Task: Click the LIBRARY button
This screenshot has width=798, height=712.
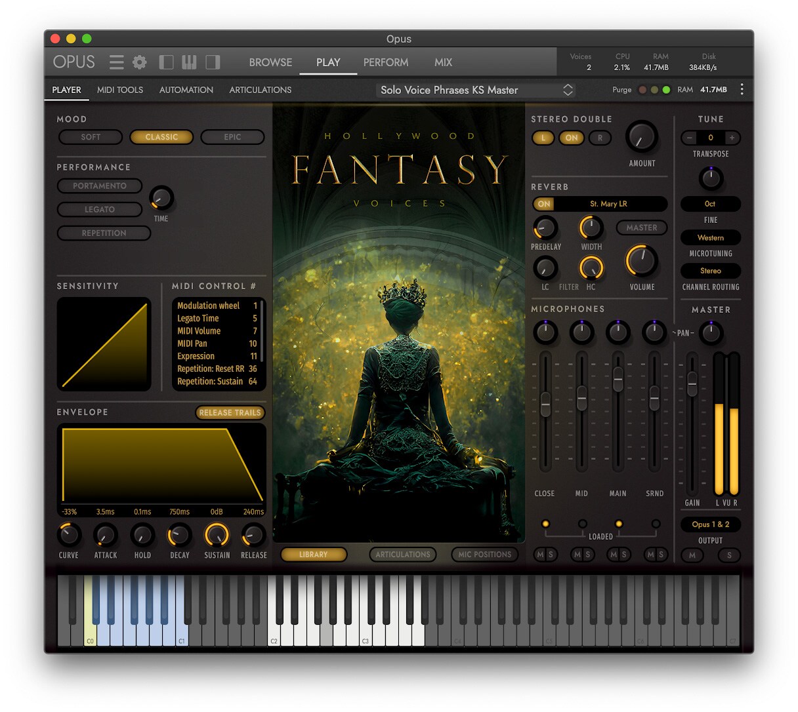Action: 314,555
